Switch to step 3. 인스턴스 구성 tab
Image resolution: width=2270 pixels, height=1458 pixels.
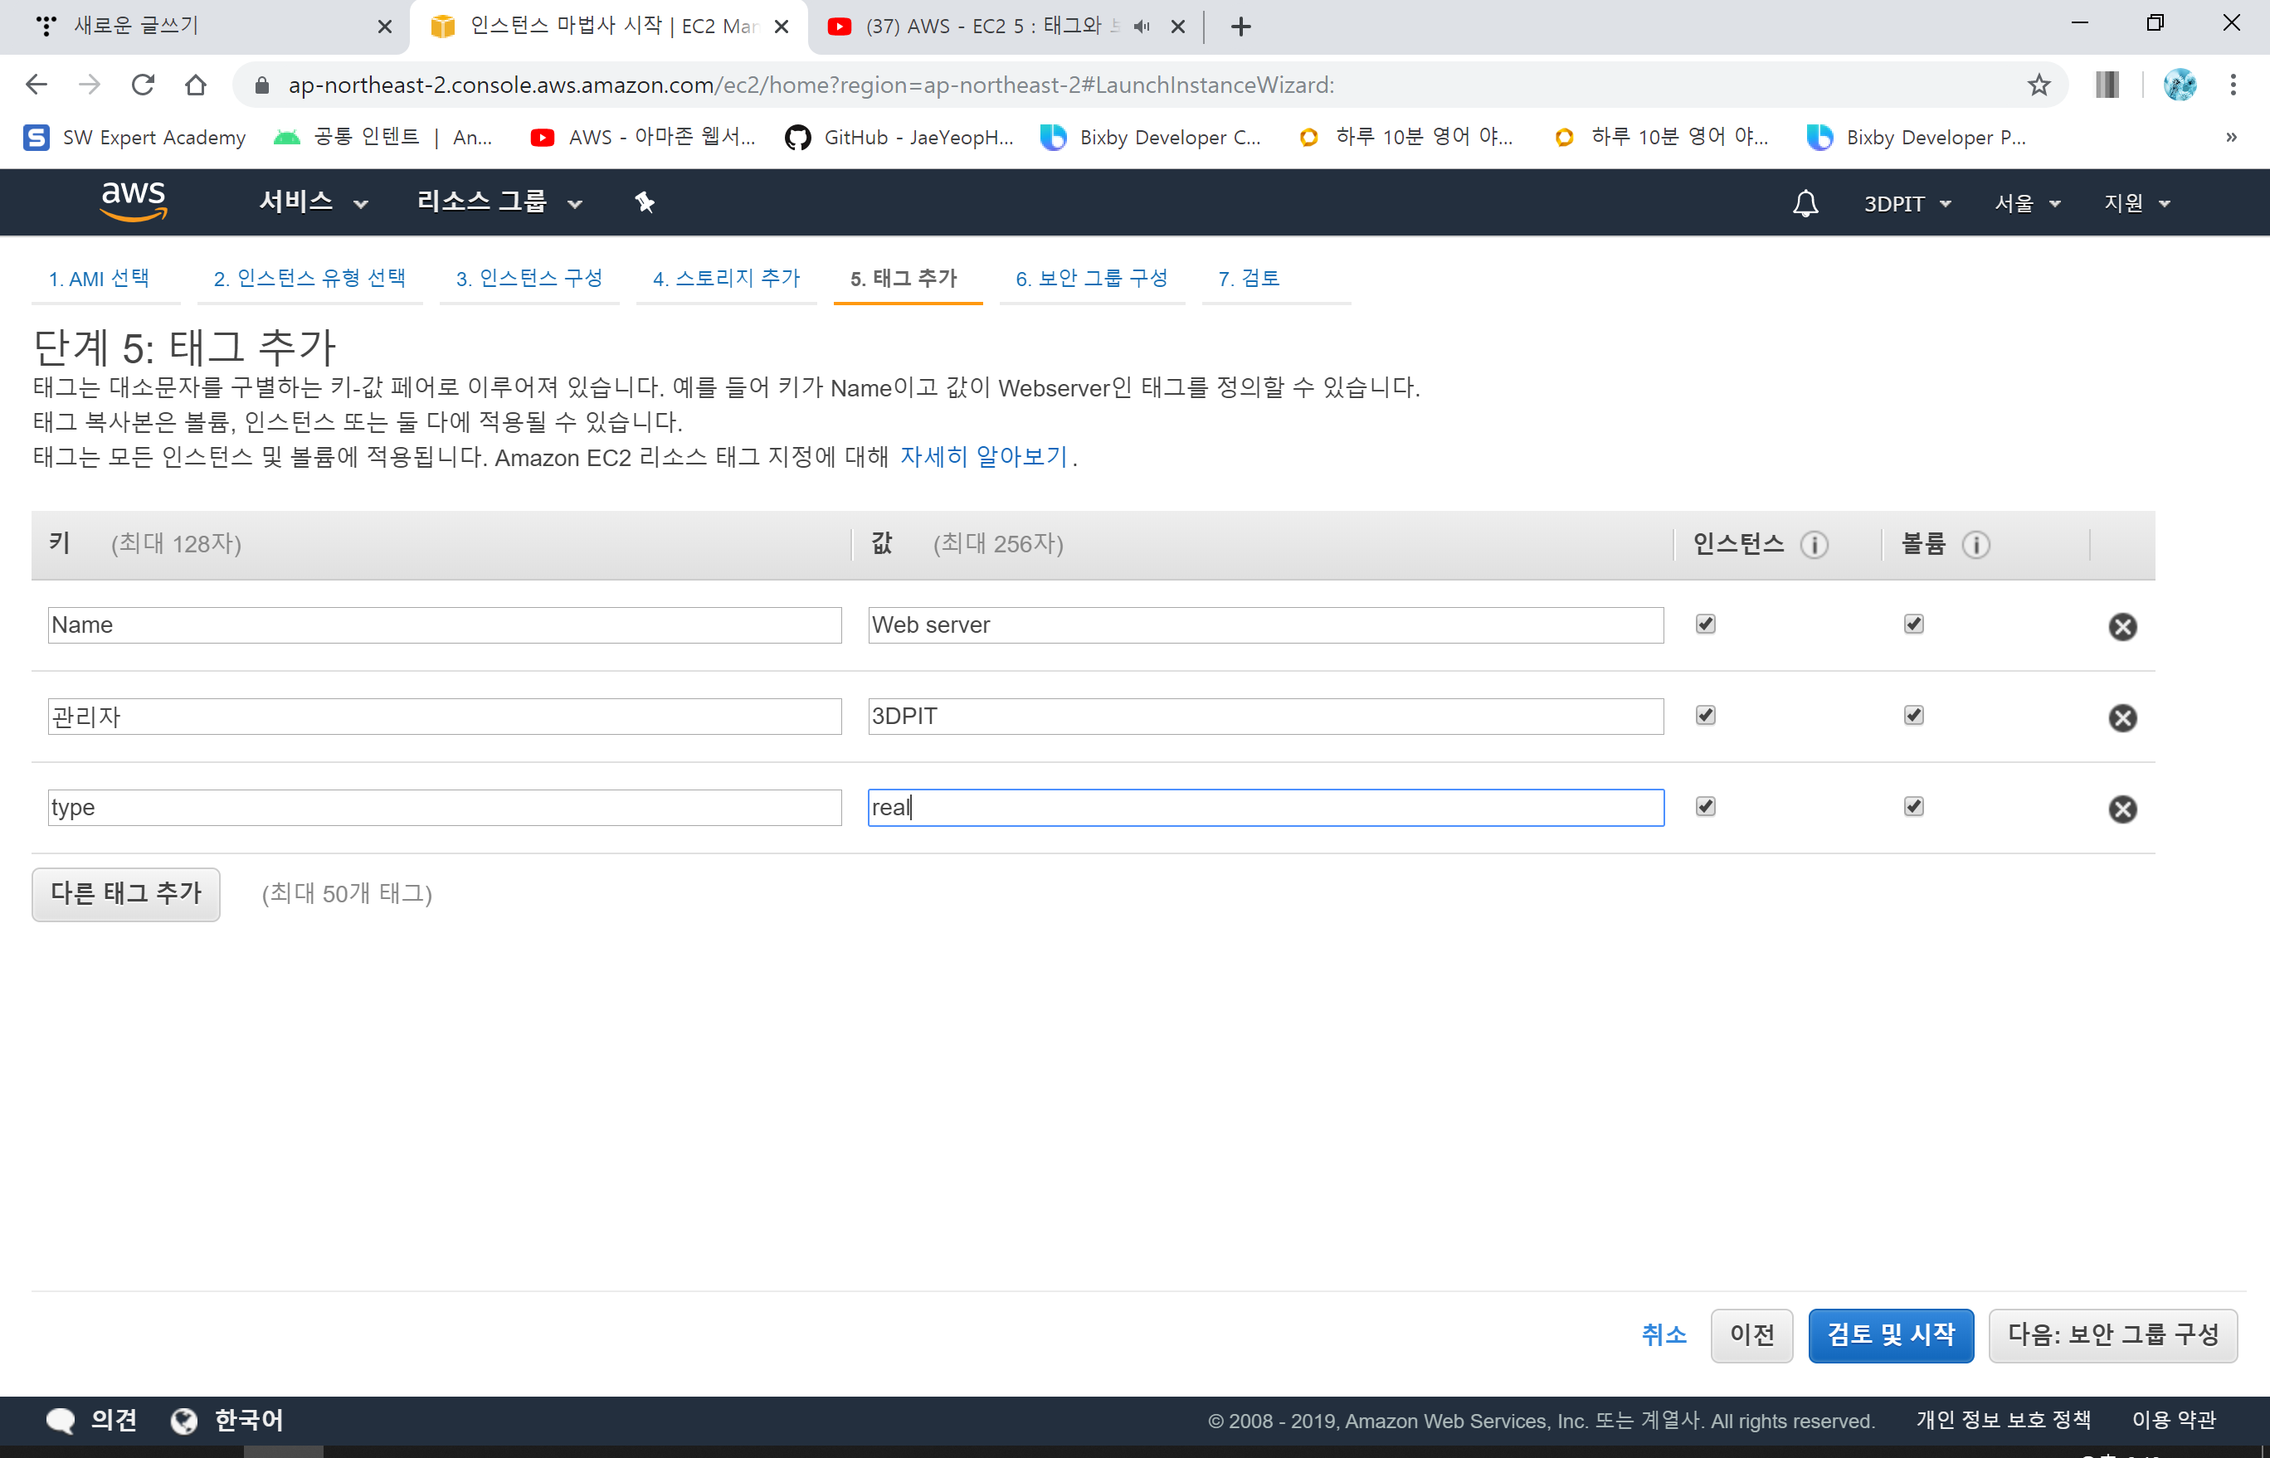[529, 279]
